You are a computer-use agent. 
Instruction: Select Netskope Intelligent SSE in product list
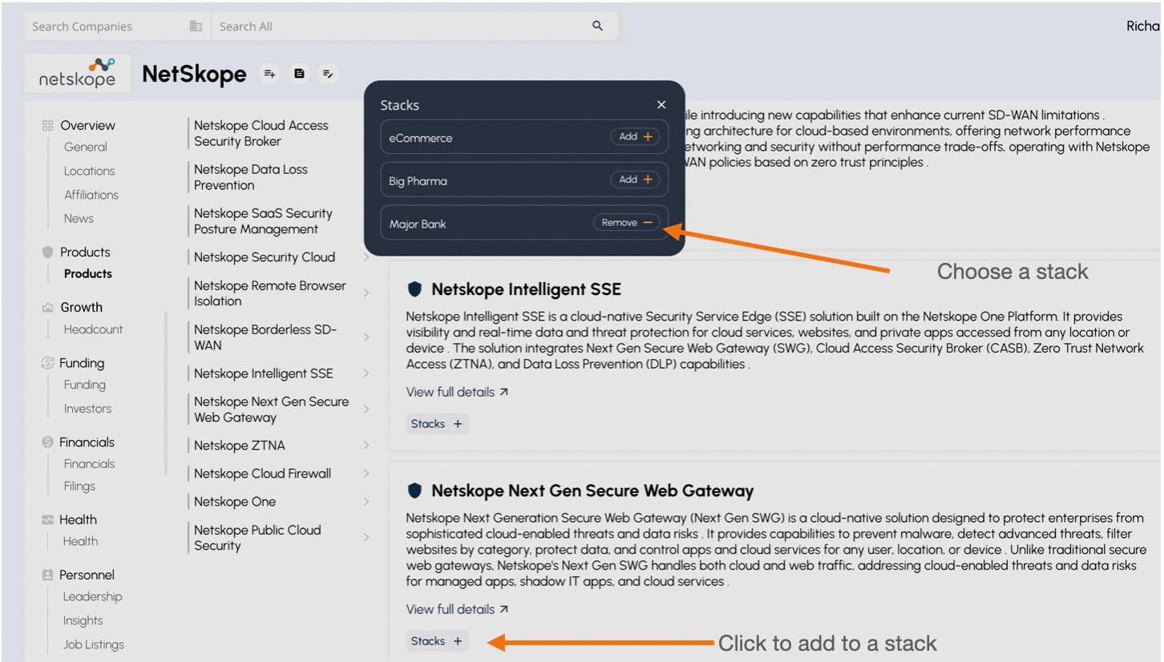(264, 373)
